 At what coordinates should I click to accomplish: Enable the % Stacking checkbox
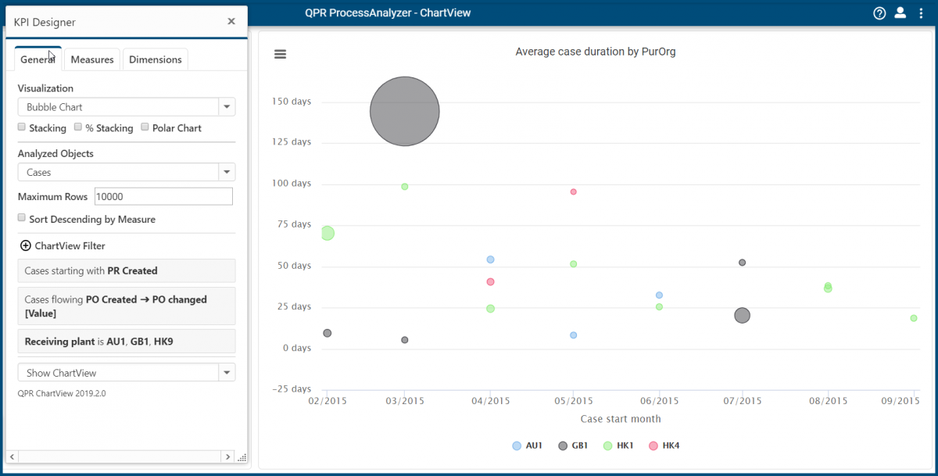pos(78,127)
